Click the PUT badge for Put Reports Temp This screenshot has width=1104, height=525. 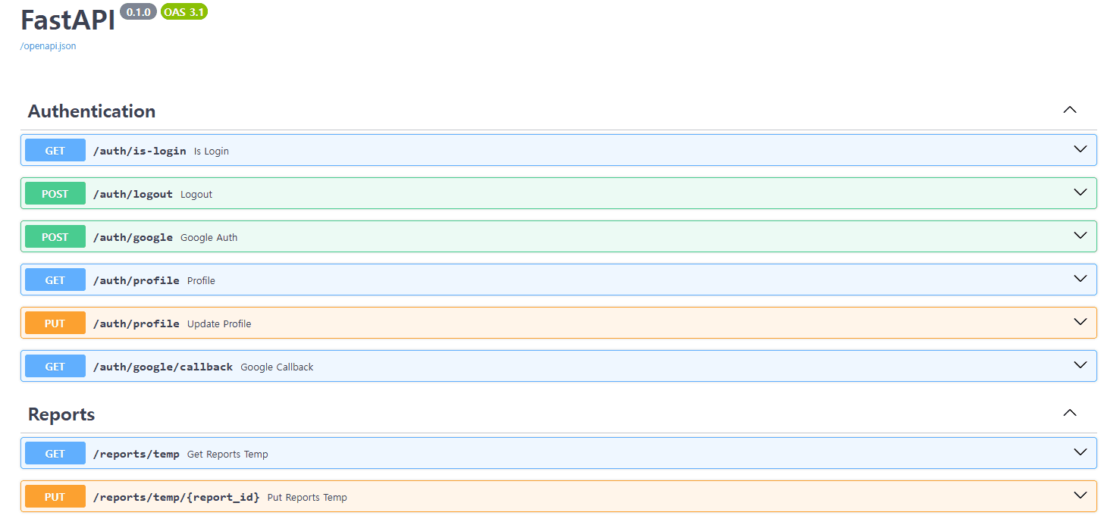[x=55, y=497]
